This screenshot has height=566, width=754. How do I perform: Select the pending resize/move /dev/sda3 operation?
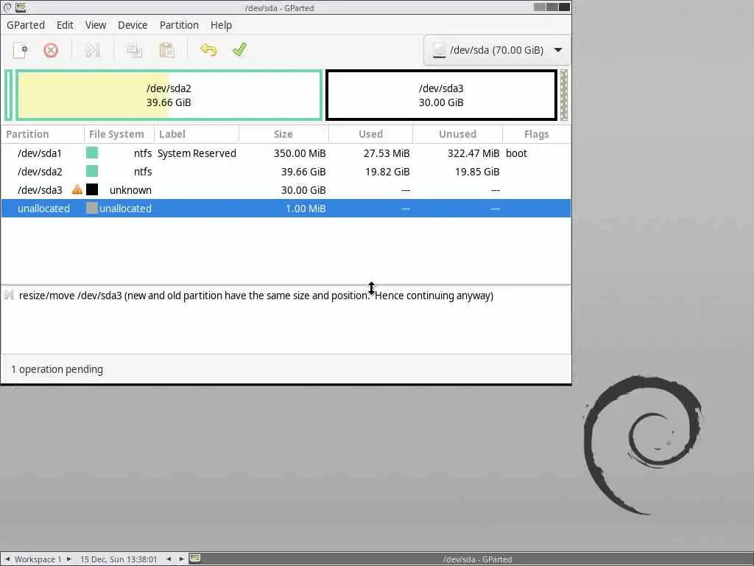point(286,296)
